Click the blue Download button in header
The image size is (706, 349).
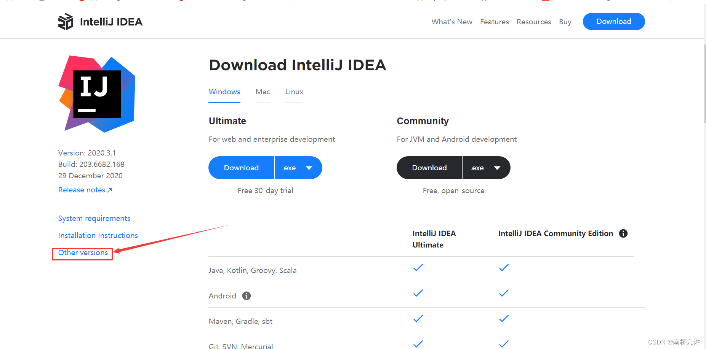click(x=614, y=21)
